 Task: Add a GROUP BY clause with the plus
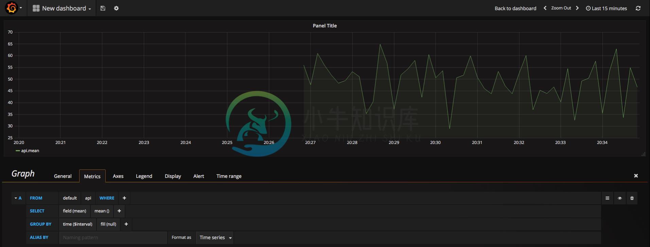click(126, 224)
